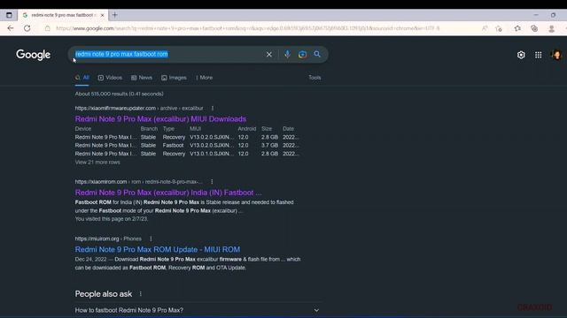Screen dimensions: 567x318
Task: Open the Google account avatar
Action: [556, 55]
